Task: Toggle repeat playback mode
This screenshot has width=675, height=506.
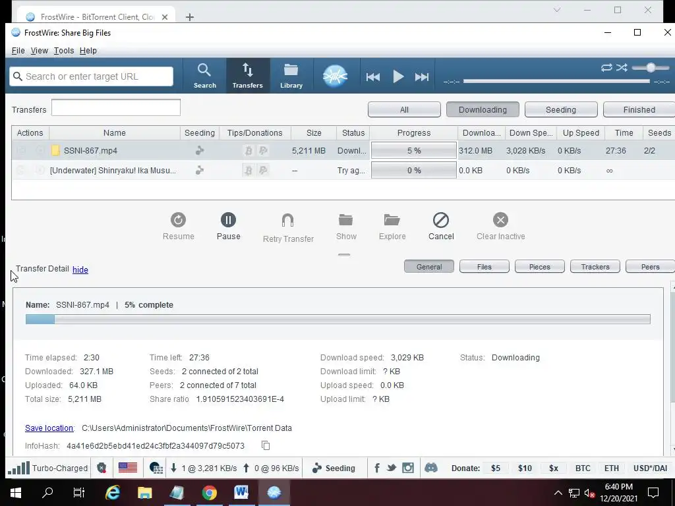Action: click(x=606, y=68)
